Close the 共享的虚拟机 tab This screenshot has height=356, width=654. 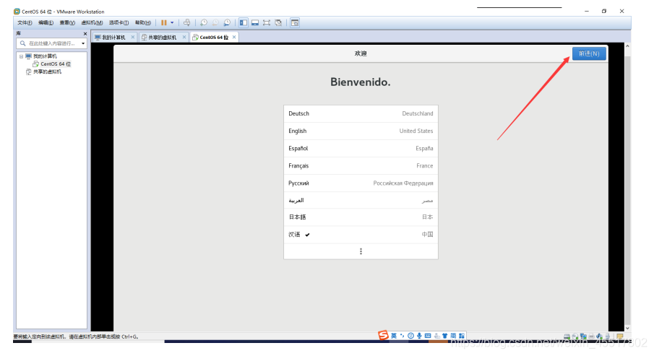(184, 37)
